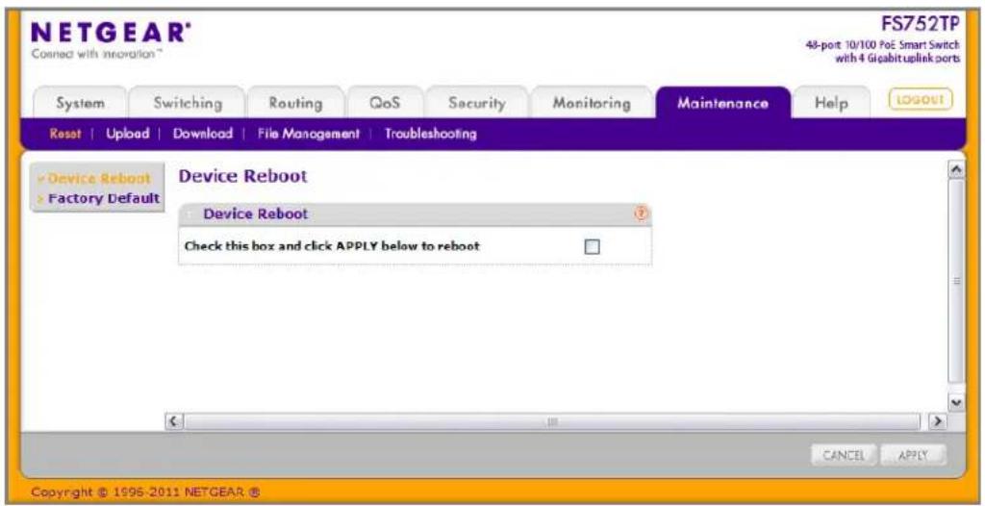Click vertical scrollbar down arrow

(957, 402)
